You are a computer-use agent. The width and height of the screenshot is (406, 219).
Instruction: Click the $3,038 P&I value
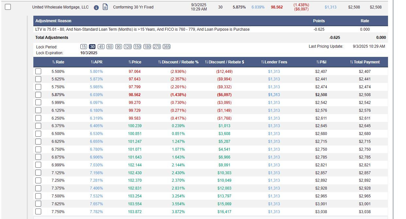coord(321,212)
